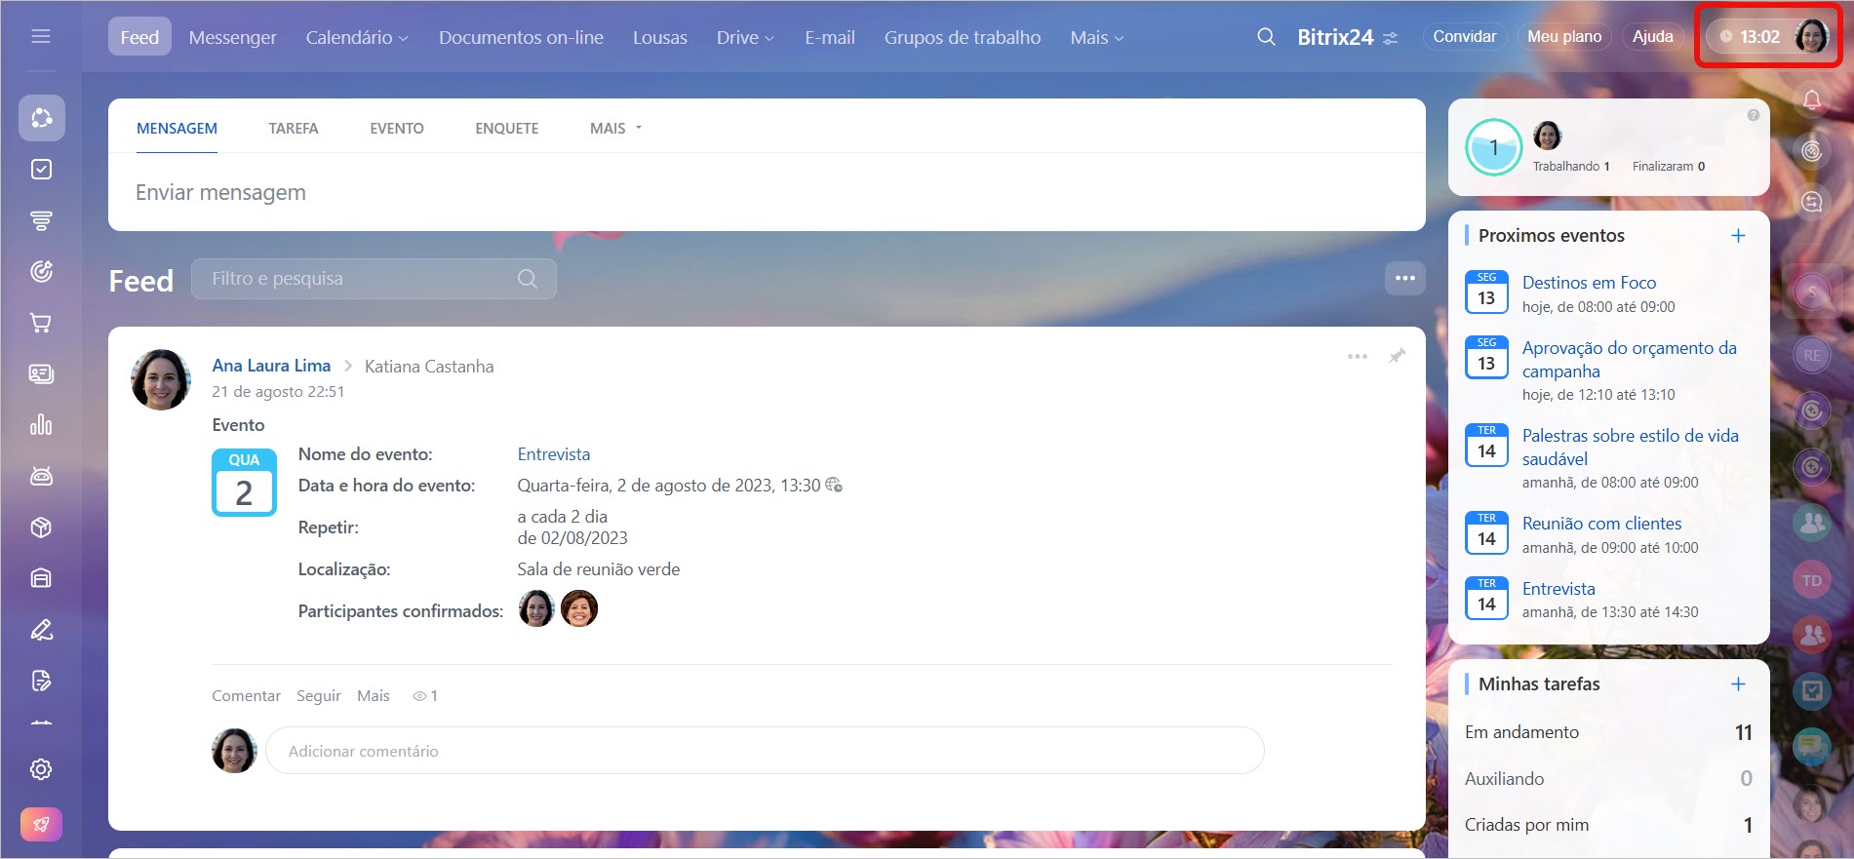Viewport: 1854px width, 859px height.
Task: Click the search magnifier in the top bar
Action: (1266, 37)
